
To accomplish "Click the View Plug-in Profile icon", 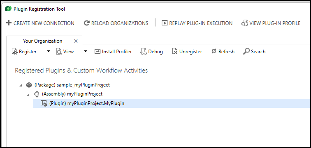I will [244, 23].
